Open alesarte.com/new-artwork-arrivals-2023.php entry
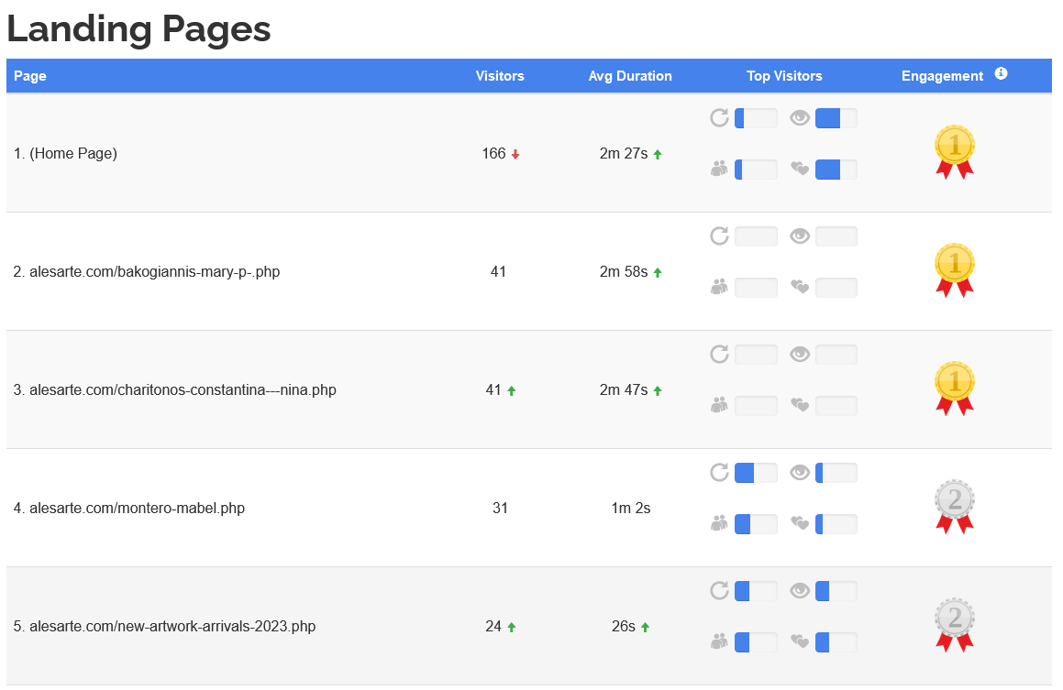The width and height of the screenshot is (1063, 690). 165,627
